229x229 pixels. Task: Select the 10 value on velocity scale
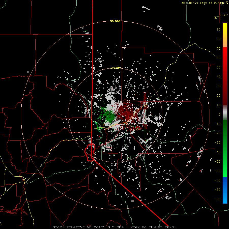(219, 105)
